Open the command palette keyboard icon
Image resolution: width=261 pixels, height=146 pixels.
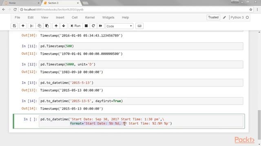pos(139,26)
